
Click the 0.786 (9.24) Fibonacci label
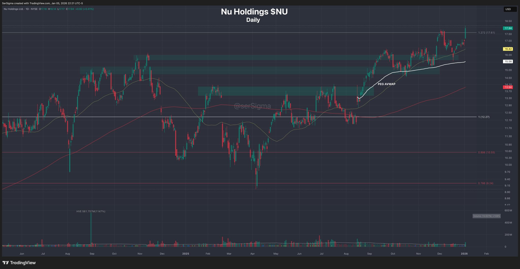click(x=485, y=183)
